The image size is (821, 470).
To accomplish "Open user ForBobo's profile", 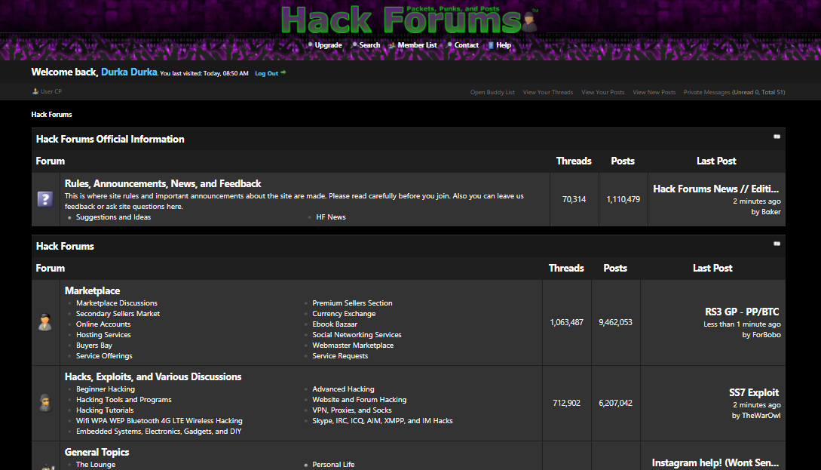I will pos(767,334).
